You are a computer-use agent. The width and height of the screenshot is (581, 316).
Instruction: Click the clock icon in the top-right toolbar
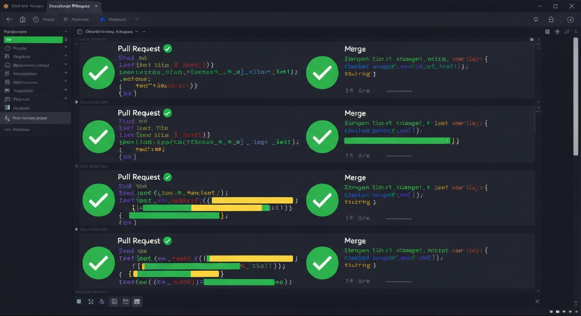(570, 19)
